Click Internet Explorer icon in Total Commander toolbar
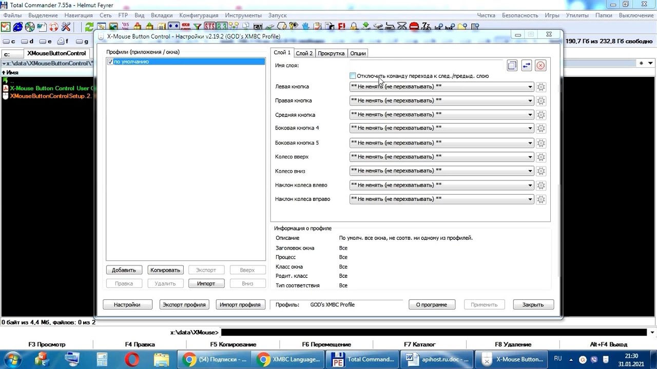657x369 pixels. [x=17, y=27]
